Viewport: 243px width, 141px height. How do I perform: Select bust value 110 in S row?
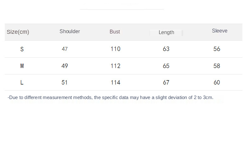115,49
